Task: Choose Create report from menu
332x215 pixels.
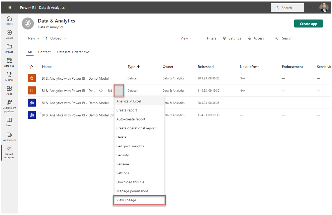Action: (139, 110)
